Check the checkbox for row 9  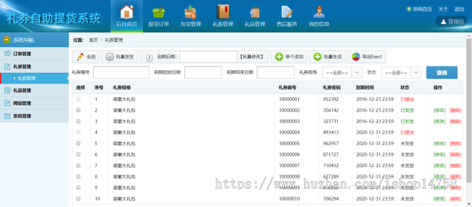[78, 188]
